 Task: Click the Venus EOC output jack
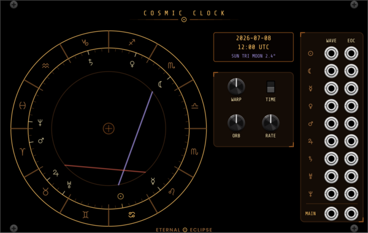pyautogui.click(x=351, y=106)
